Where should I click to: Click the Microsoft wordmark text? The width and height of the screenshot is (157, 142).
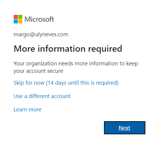(x=39, y=19)
